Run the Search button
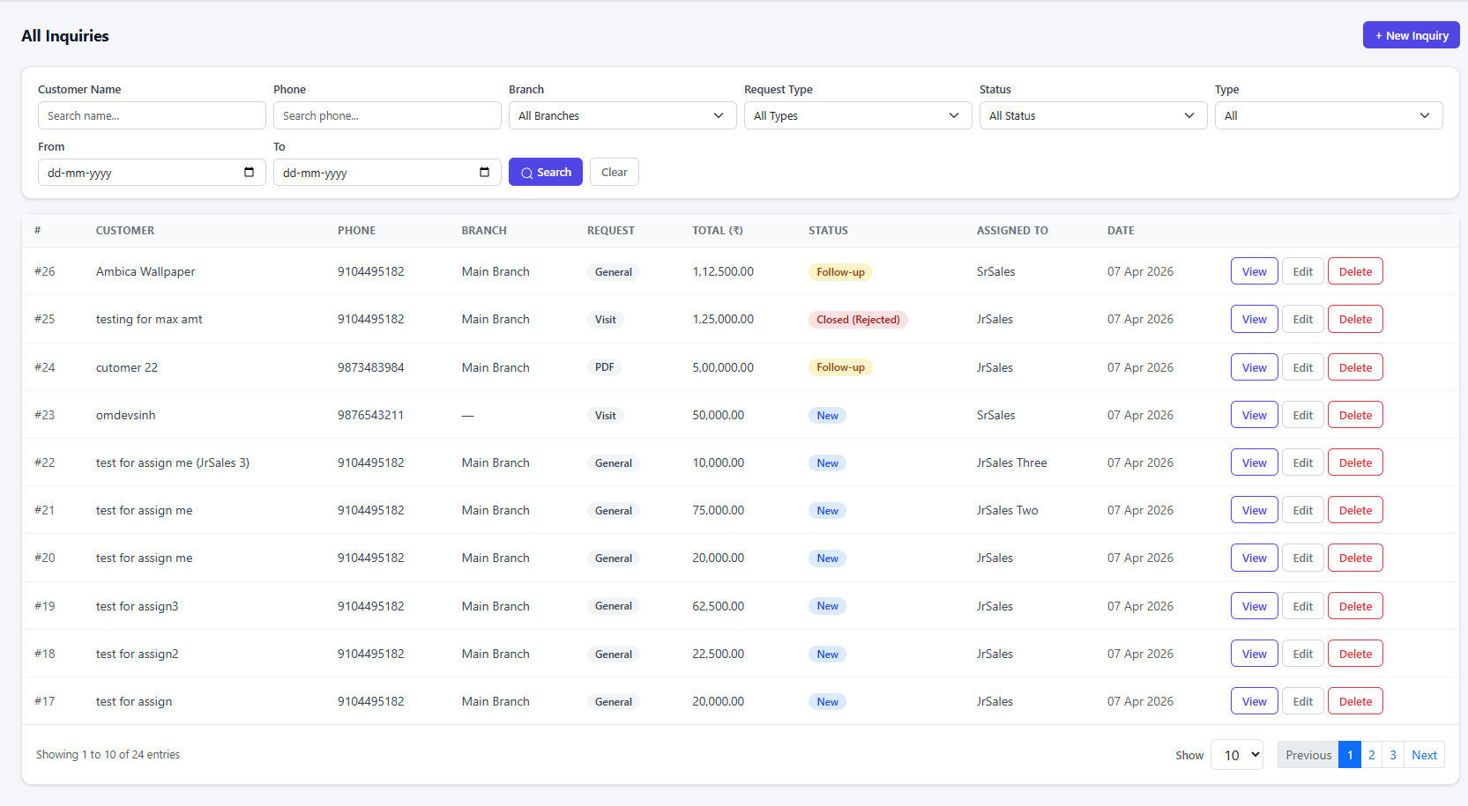The height and width of the screenshot is (806, 1468). 546,172
